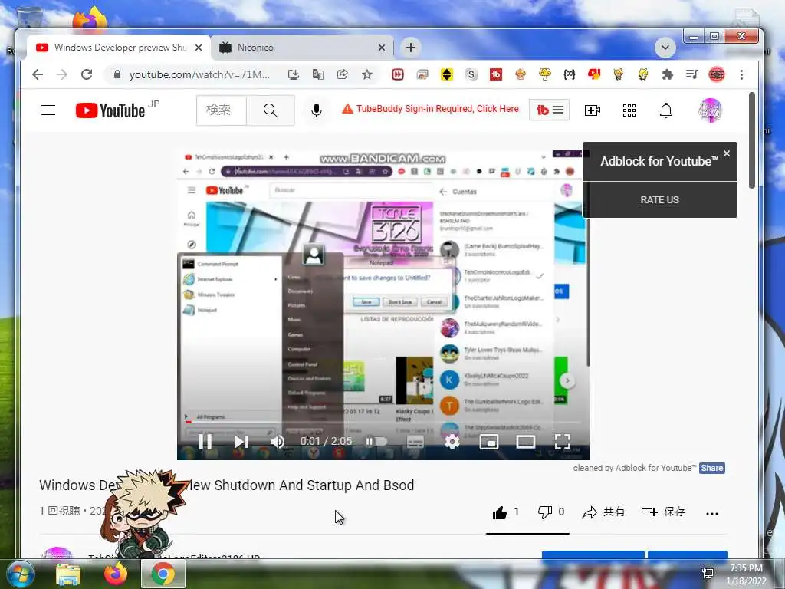The height and width of the screenshot is (589, 785).
Task: Launch Firefox from the taskbar
Action: click(116, 574)
